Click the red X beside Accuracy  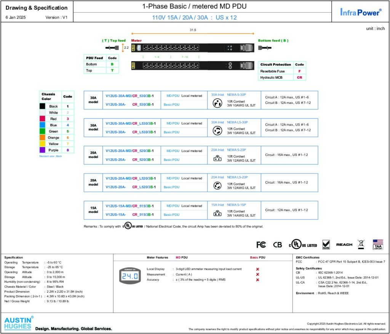pos(257,280)
